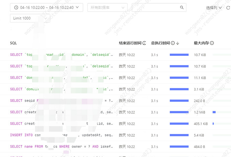This screenshot has width=231, height=157.
Task: Click the refresh icon beside 选择列
Action: point(228,7)
